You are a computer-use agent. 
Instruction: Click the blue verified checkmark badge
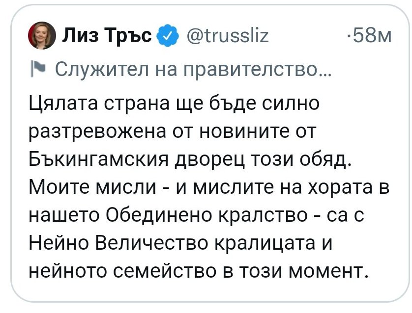[167, 36]
